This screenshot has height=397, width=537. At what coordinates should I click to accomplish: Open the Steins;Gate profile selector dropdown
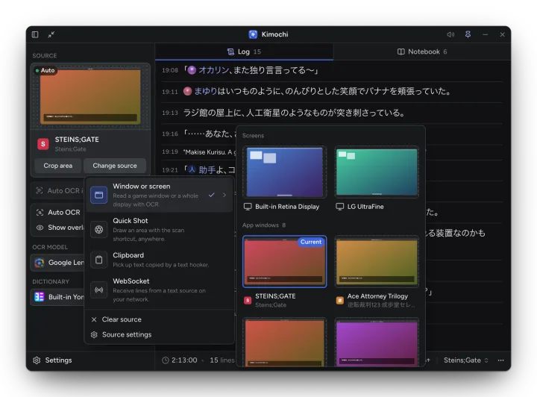click(x=465, y=360)
